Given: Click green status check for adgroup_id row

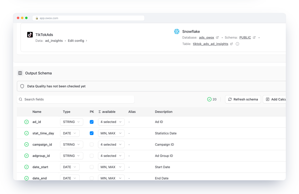Looking at the screenshot, I should (27, 156).
